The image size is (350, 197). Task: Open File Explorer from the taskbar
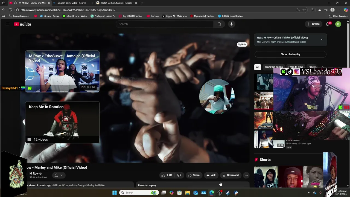click(x=188, y=193)
